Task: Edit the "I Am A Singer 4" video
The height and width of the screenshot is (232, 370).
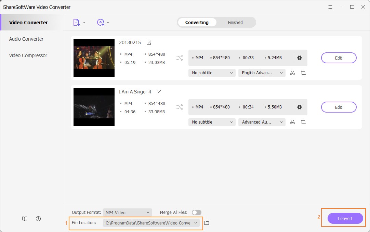Action: pos(339,107)
